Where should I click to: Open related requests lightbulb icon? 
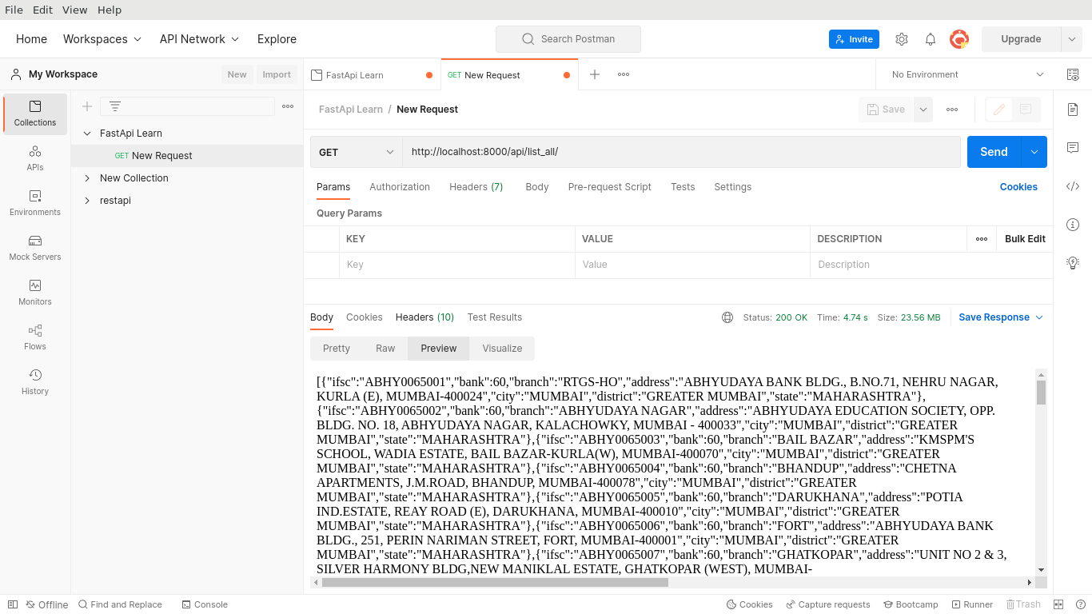coord(1073,262)
